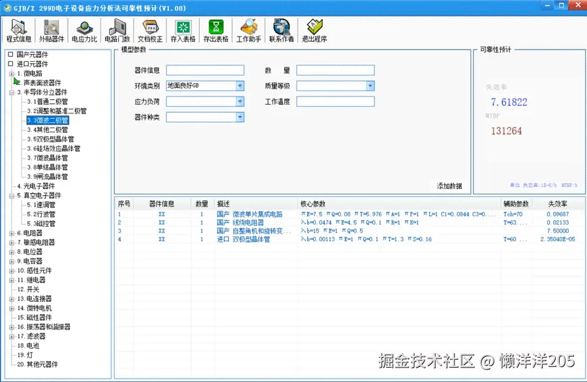Open the 质量等级 dropdown
This screenshot has height=382, width=587.
pyautogui.click(x=370, y=85)
